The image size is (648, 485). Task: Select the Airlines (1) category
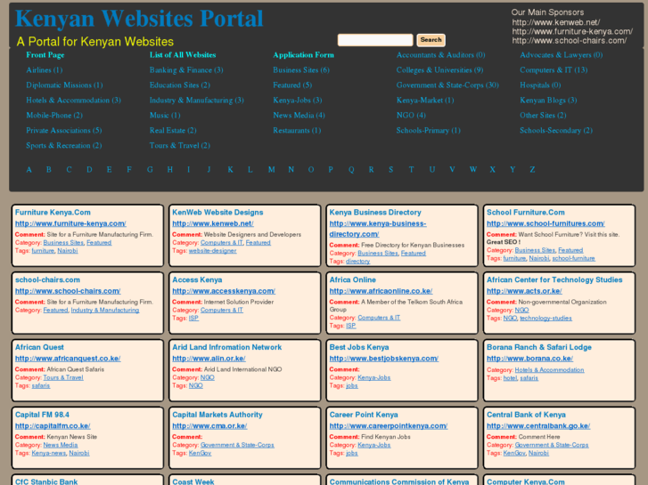[x=45, y=70]
